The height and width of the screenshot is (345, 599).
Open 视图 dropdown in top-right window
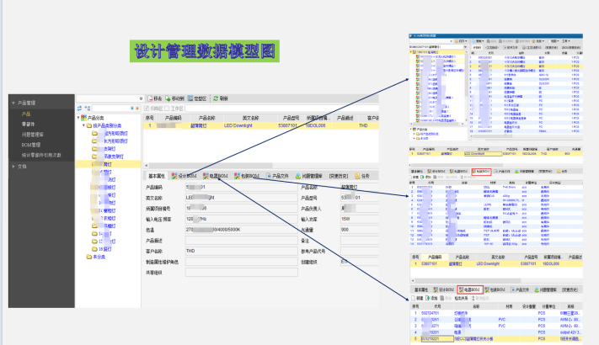pyautogui.click(x=554, y=41)
